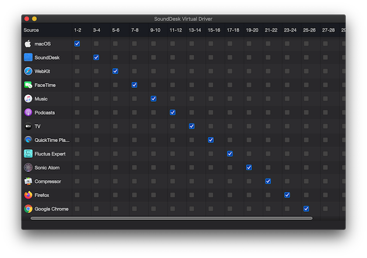Click the Fluctus Expert icon
This screenshot has width=367, height=258.
pyautogui.click(x=27, y=154)
